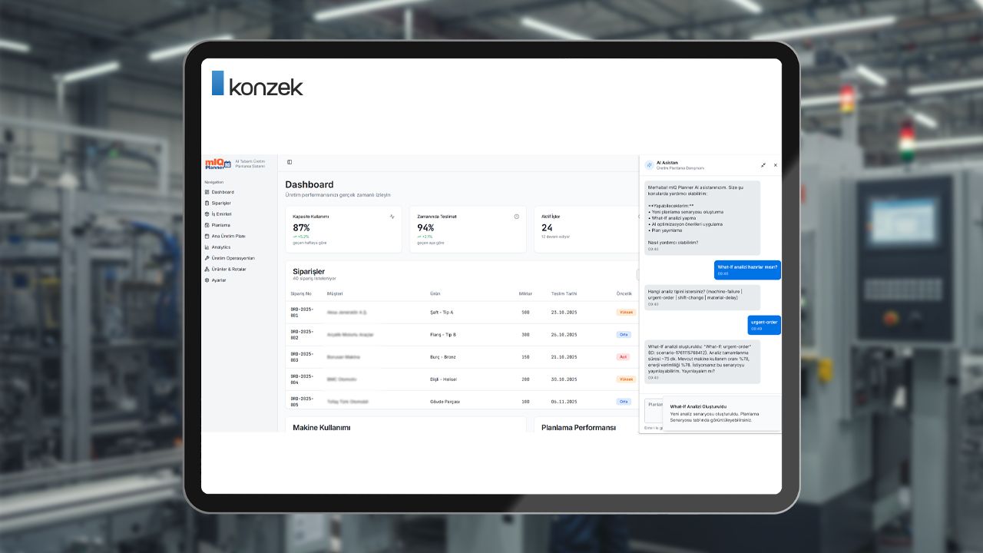The image size is (983, 553).
Task: Open Ayarlar settings gear icon
Action: tap(207, 280)
